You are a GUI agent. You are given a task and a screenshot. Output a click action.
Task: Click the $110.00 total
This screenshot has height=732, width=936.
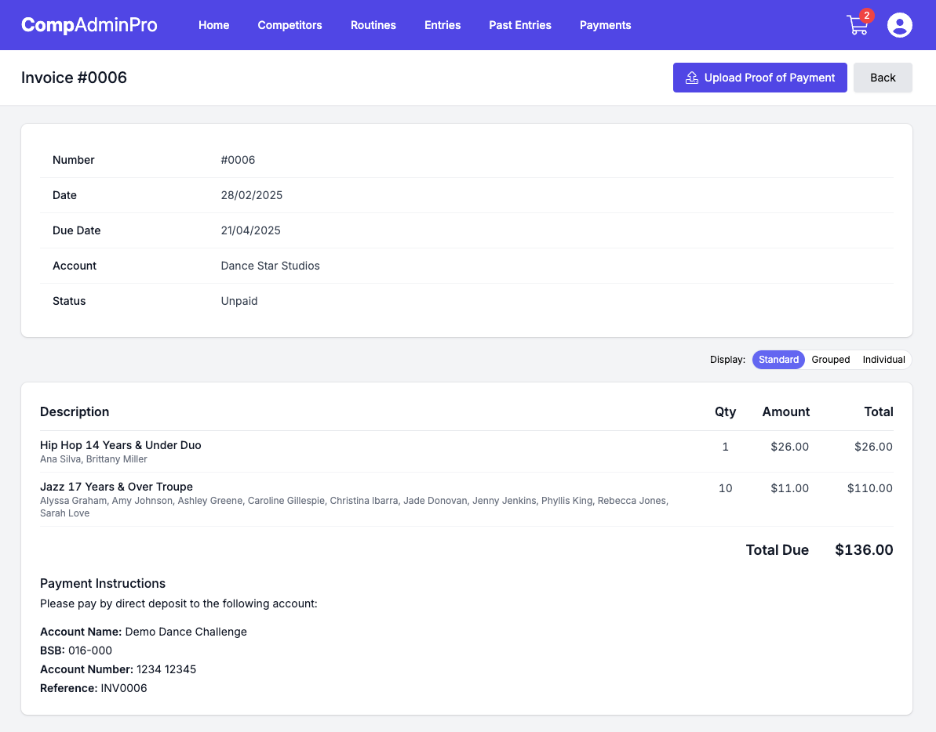click(870, 488)
